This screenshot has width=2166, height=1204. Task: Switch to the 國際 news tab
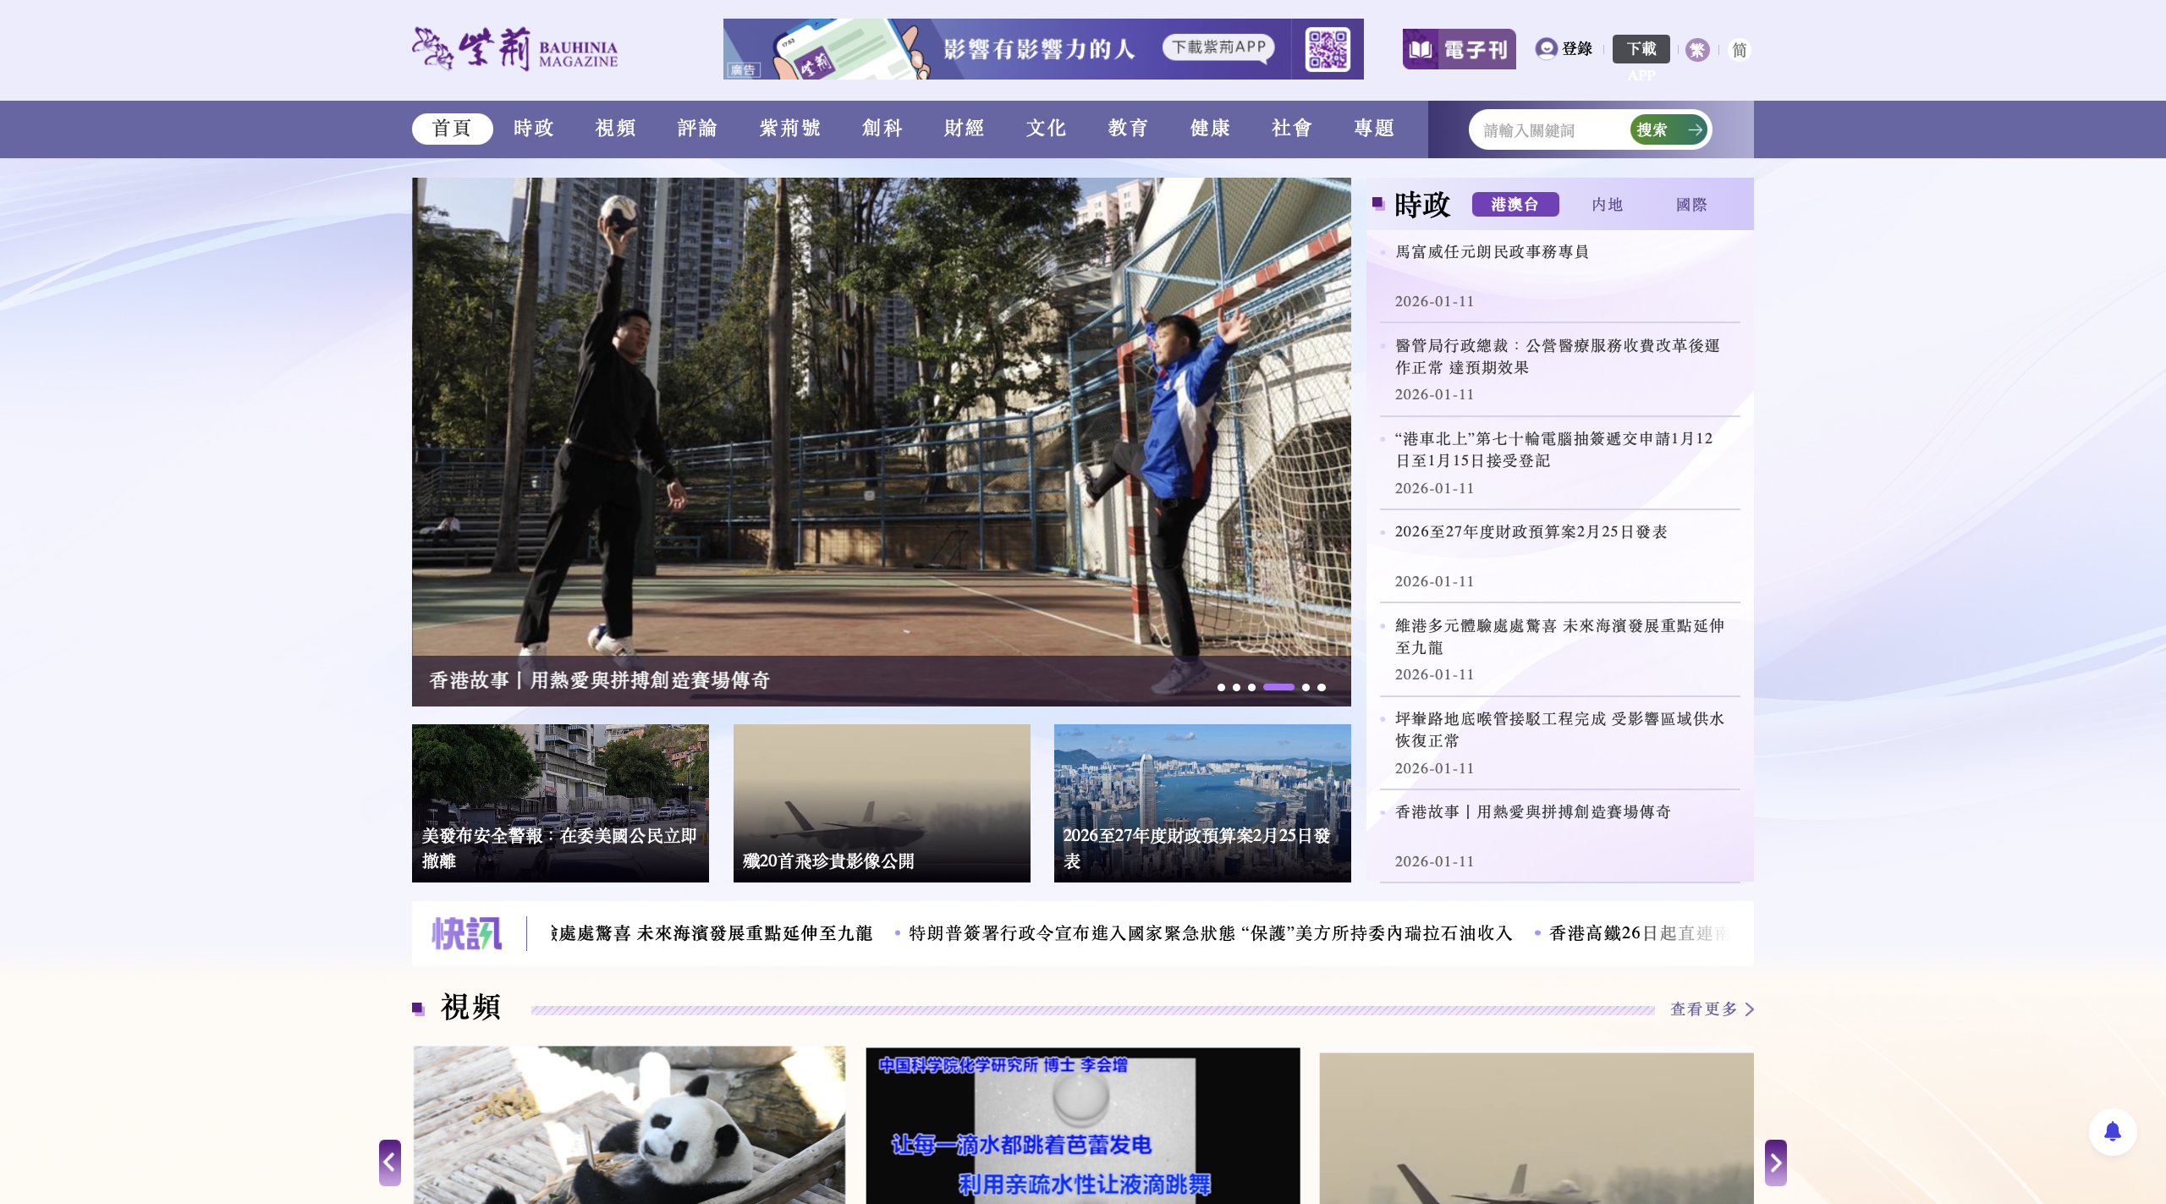pos(1690,204)
